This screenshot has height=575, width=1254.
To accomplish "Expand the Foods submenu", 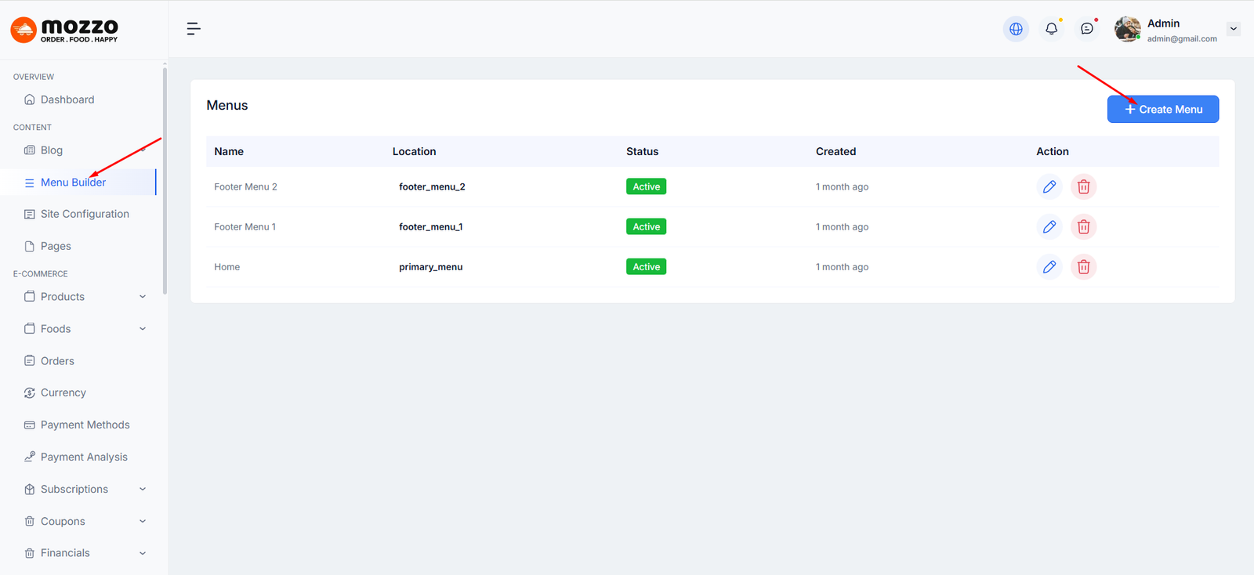I will pyautogui.click(x=143, y=329).
